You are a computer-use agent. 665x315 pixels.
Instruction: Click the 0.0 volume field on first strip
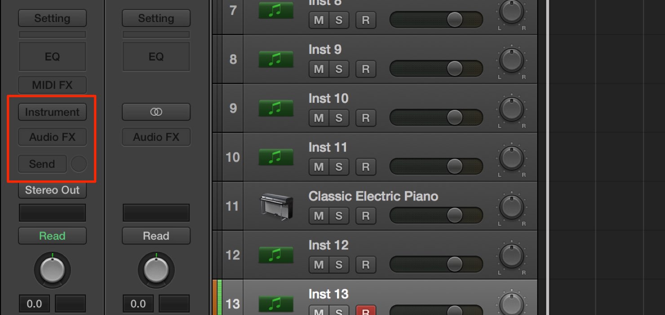34,304
